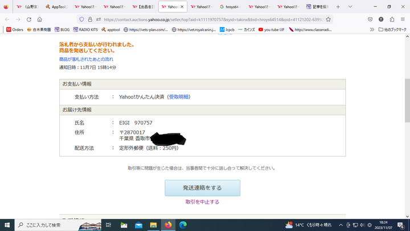Launch Microsoft Edge from taskbar
This screenshot has height=231, width=410.
pyautogui.click(x=183, y=225)
